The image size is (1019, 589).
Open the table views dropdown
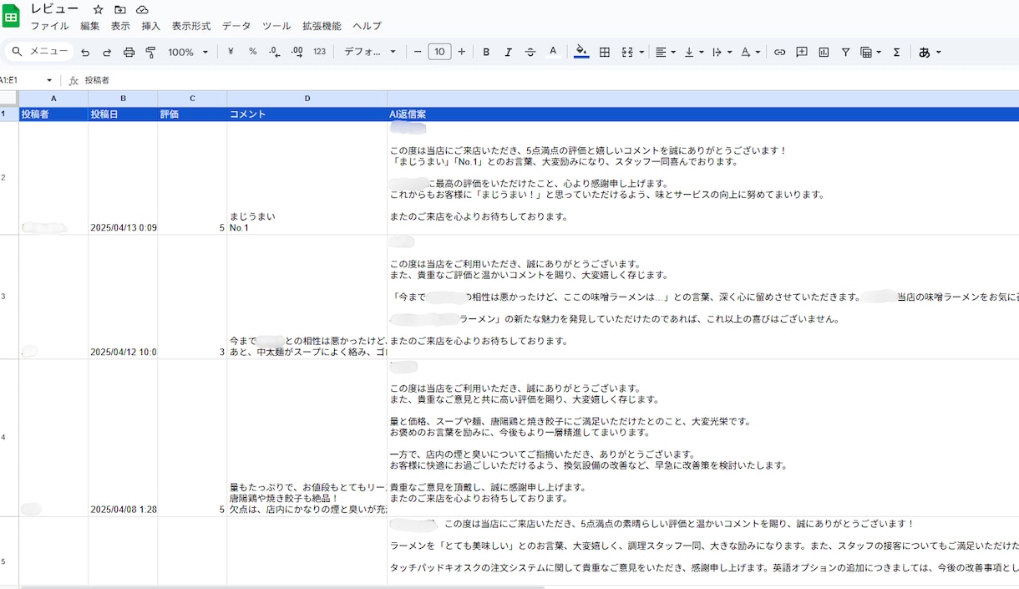(870, 52)
